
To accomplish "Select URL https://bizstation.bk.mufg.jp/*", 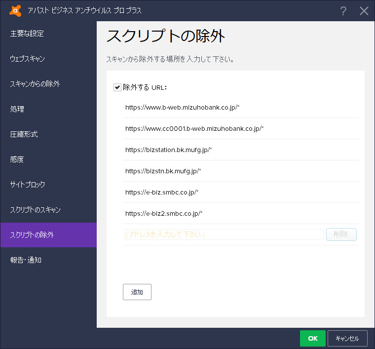I will pos(240,150).
